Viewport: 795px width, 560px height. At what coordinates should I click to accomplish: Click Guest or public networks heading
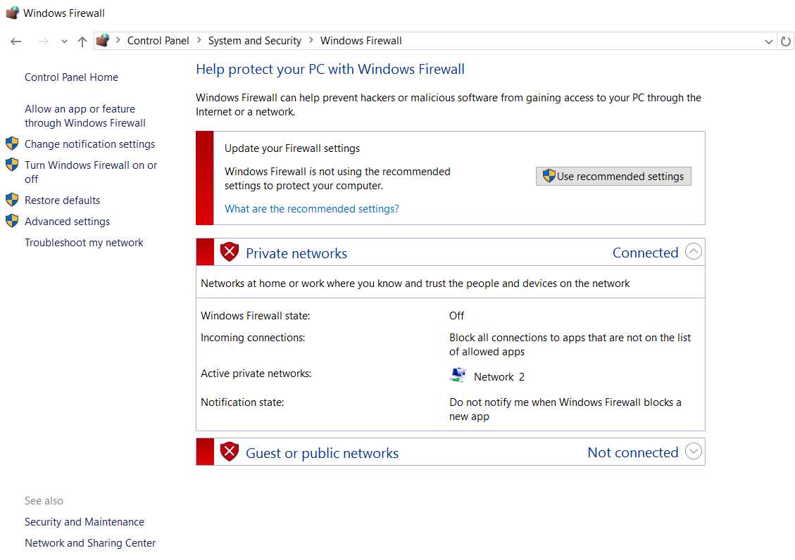point(323,453)
